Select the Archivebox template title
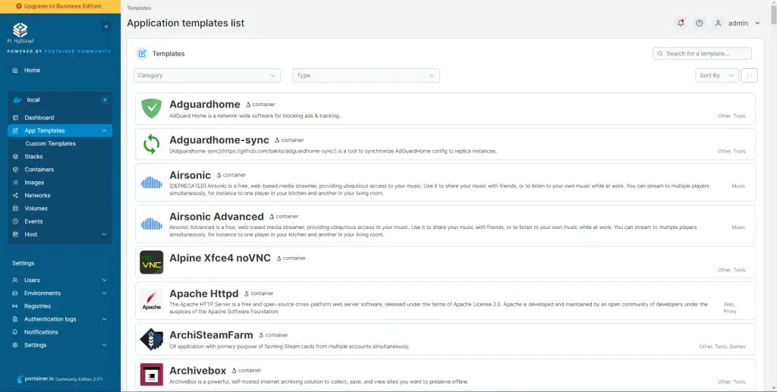 point(198,371)
